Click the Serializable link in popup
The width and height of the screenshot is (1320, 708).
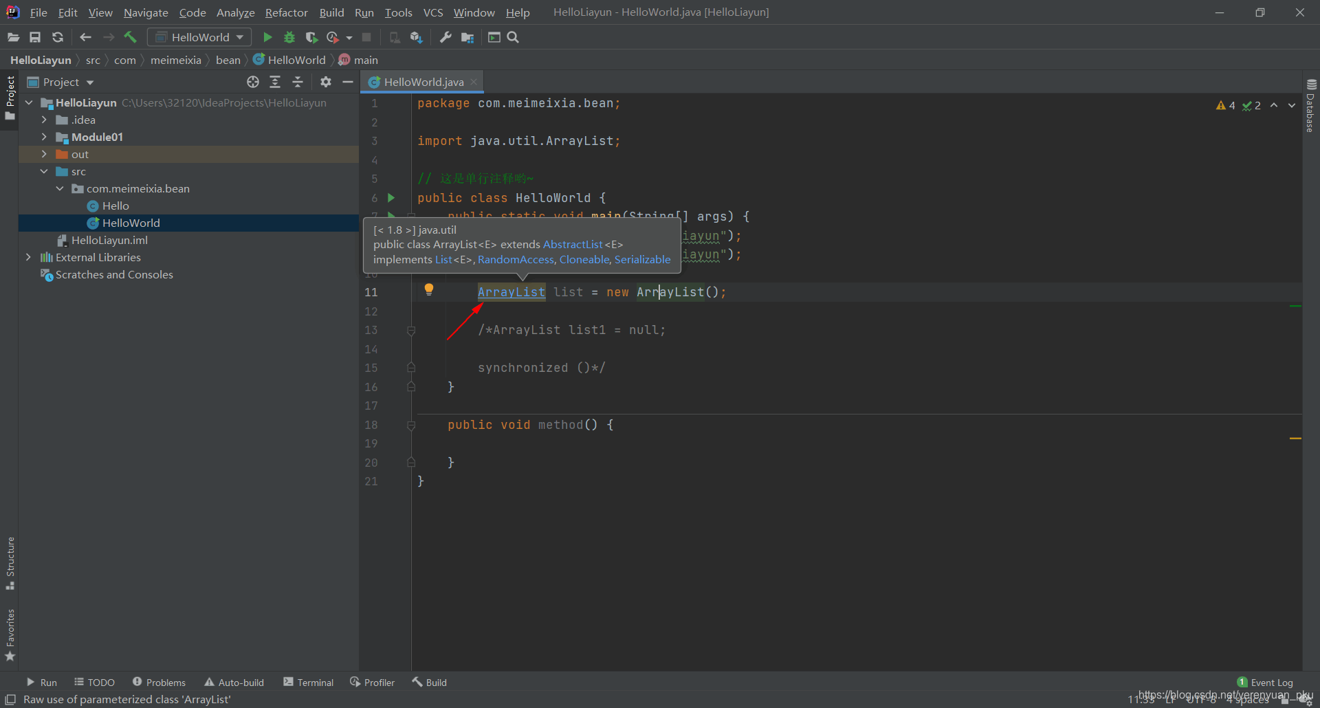642,259
